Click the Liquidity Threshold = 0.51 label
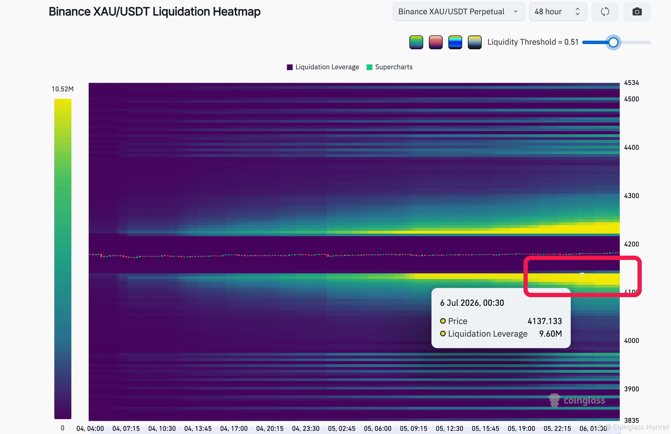The image size is (671, 434). [x=533, y=42]
